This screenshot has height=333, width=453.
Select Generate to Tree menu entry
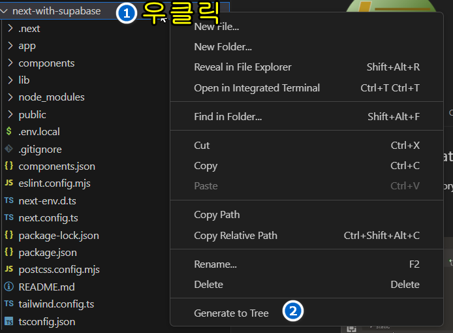231,313
